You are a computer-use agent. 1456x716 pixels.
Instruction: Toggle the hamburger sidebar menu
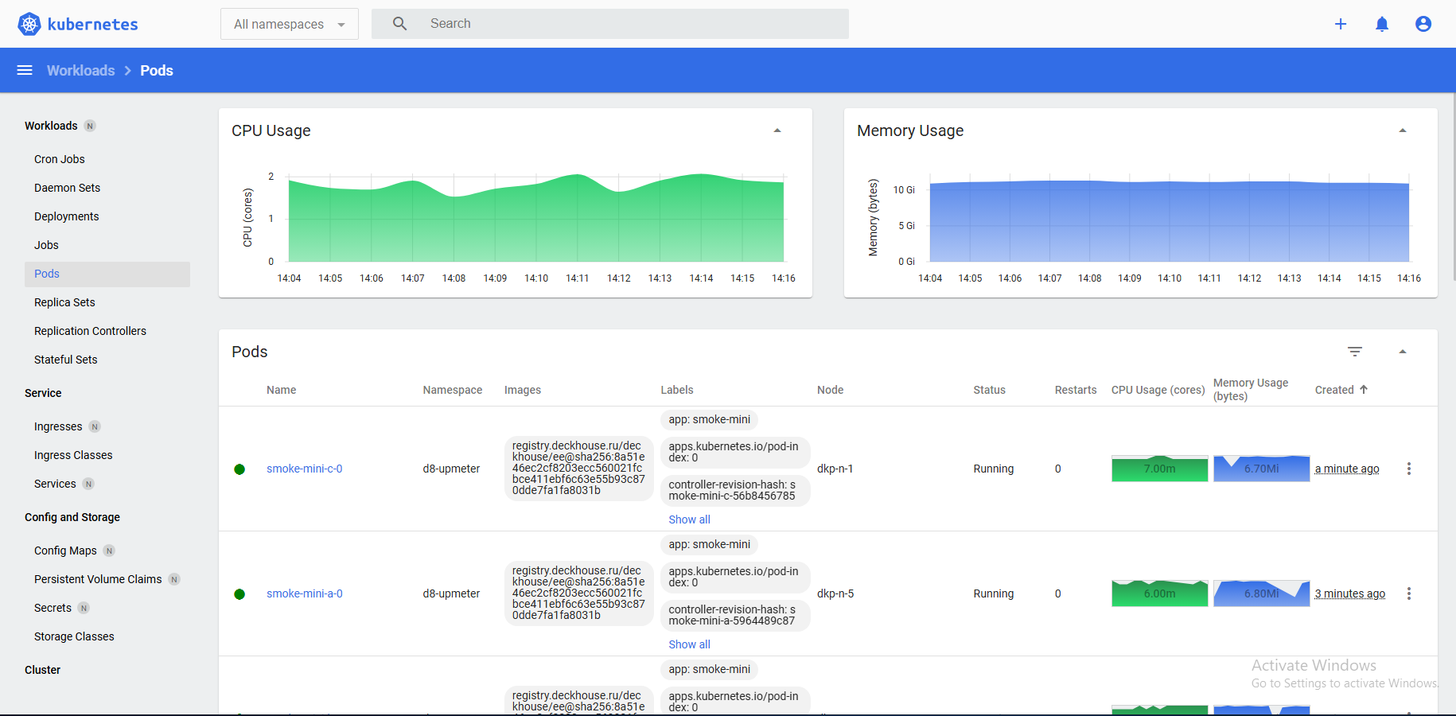click(25, 70)
